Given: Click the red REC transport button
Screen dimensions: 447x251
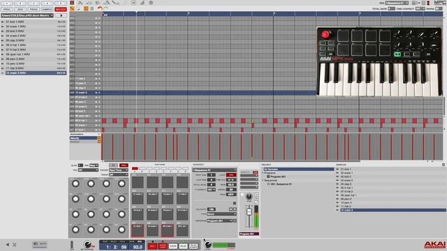Looking at the screenshot, I should tap(152, 246).
